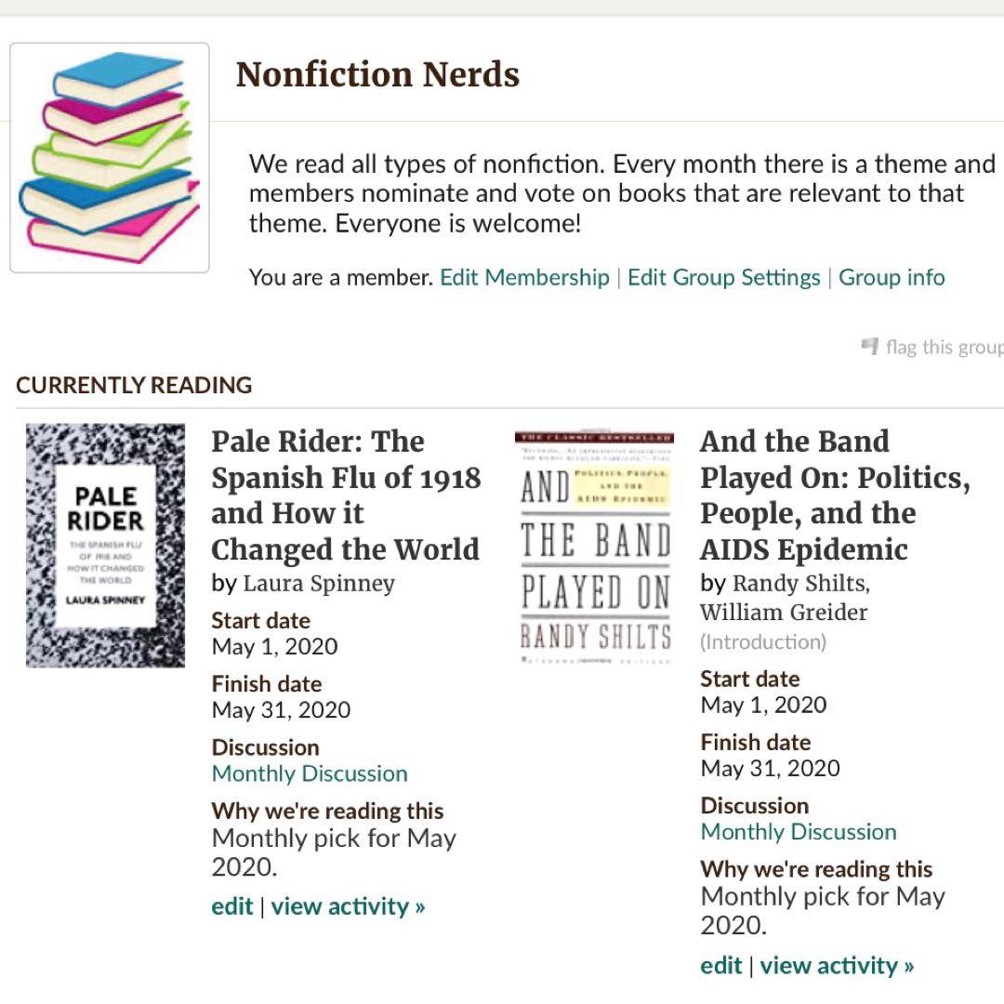Click the stacked books group icon
The image size is (1004, 1004).
tap(110, 158)
